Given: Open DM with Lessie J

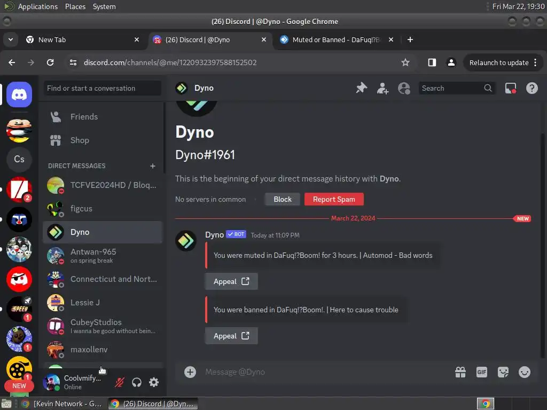Looking at the screenshot, I should pos(103,303).
